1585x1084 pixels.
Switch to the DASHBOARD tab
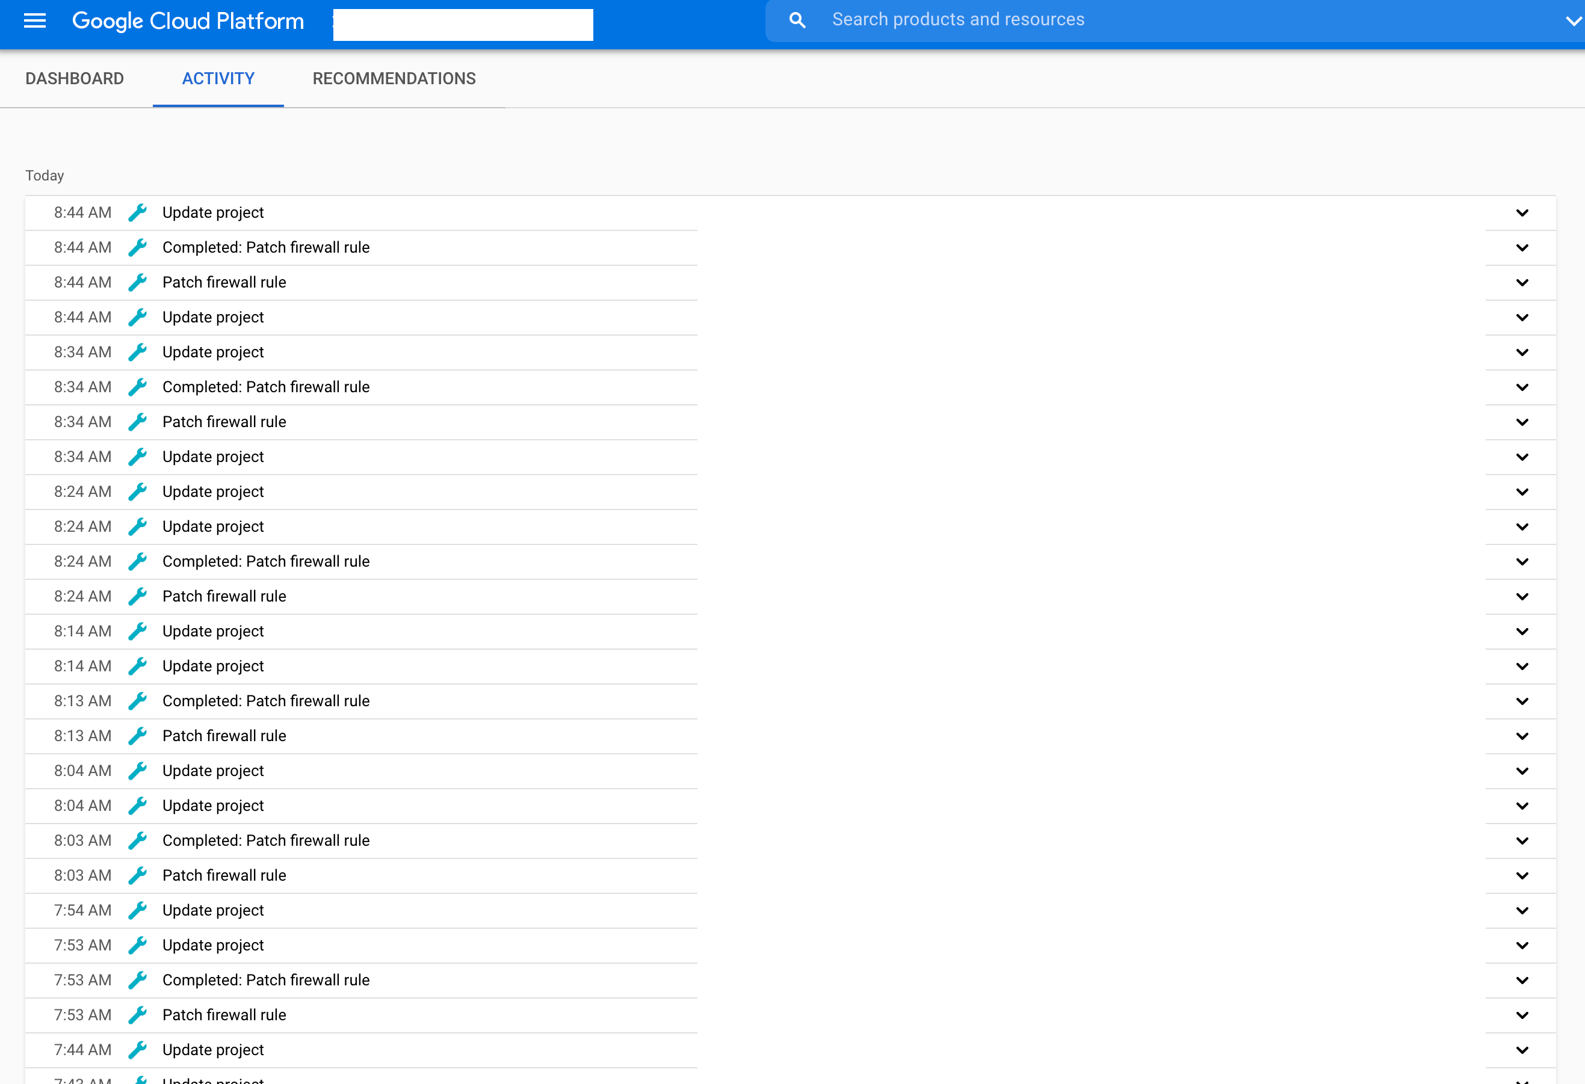point(75,78)
